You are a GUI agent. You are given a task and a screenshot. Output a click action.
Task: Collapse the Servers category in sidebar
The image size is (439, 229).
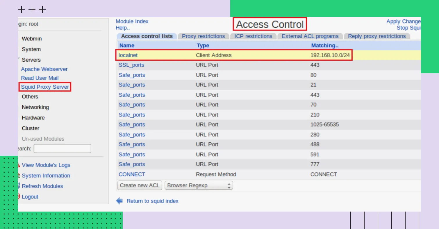pyautogui.click(x=31, y=60)
